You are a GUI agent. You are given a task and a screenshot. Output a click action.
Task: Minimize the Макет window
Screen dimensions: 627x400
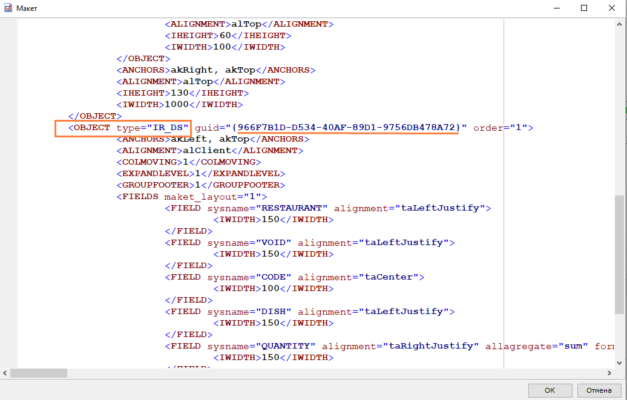pyautogui.click(x=556, y=8)
